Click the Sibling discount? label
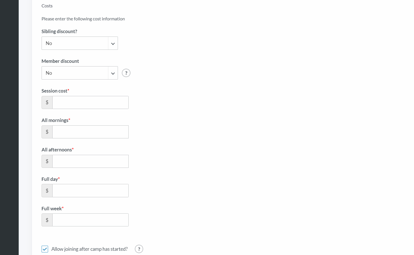Image resolution: width=414 pixels, height=255 pixels. 59,31
